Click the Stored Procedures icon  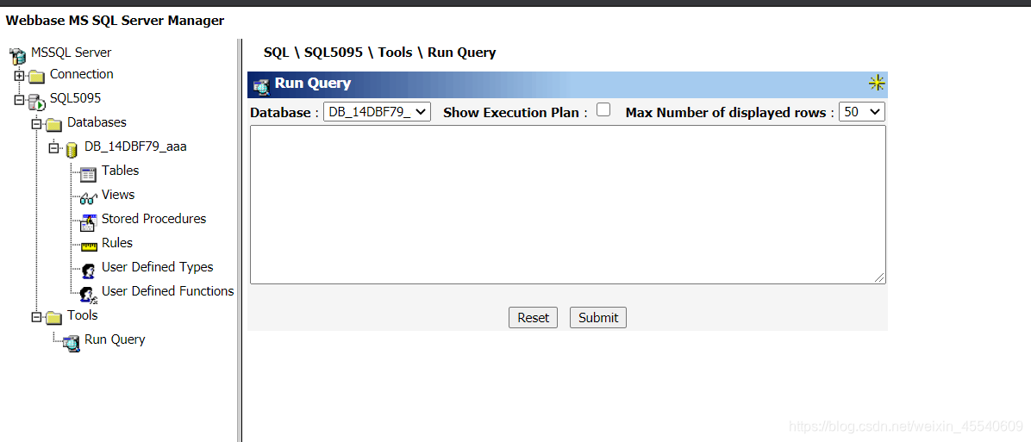88,222
